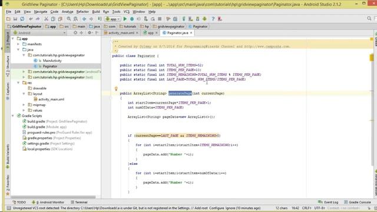Select drawable folder in project tree
Screen dimensions: 377x212
click(x=39, y=88)
